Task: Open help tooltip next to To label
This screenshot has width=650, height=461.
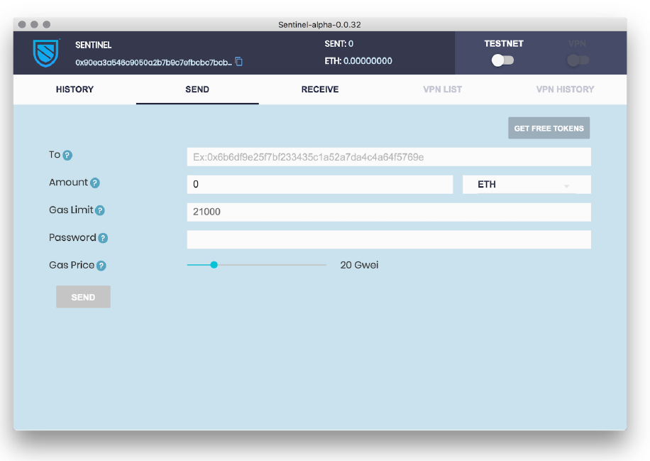Action: pyautogui.click(x=67, y=155)
